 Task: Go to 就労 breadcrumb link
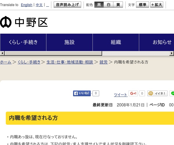tap(103, 62)
